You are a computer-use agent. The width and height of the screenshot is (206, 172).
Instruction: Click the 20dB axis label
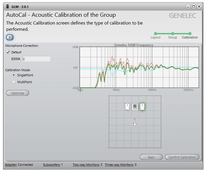(75, 47)
